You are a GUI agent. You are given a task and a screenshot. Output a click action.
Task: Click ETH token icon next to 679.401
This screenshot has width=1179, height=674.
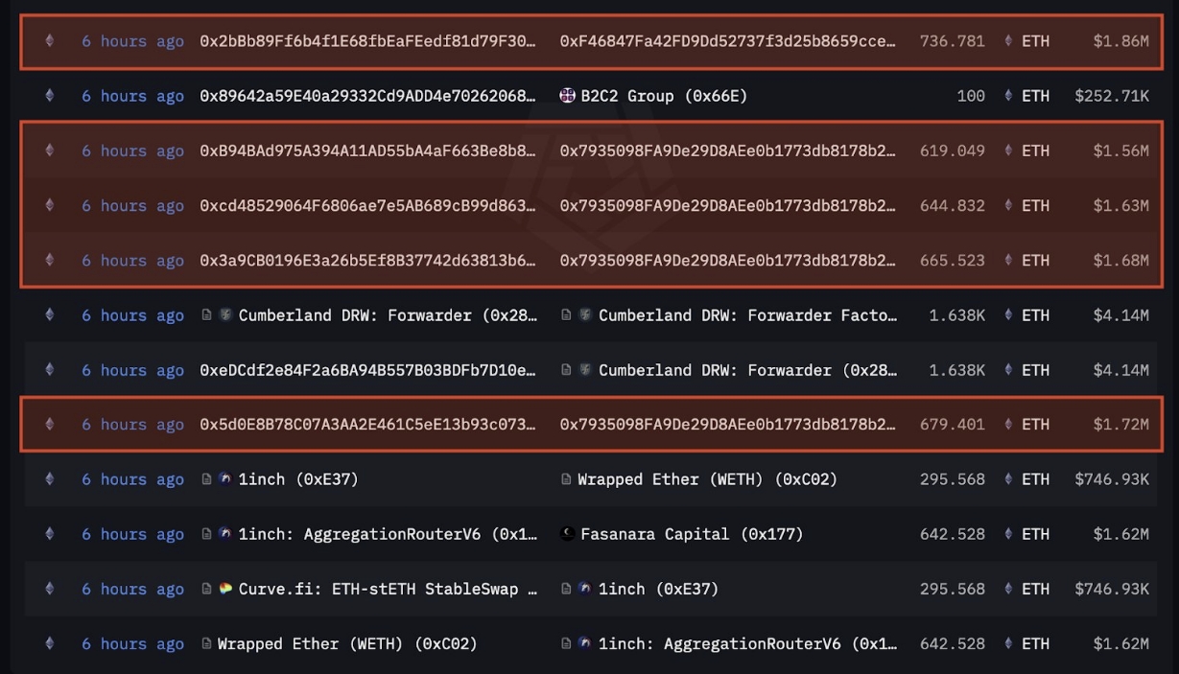[x=1008, y=425]
